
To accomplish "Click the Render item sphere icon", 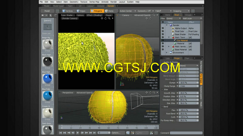I will coord(171,25).
